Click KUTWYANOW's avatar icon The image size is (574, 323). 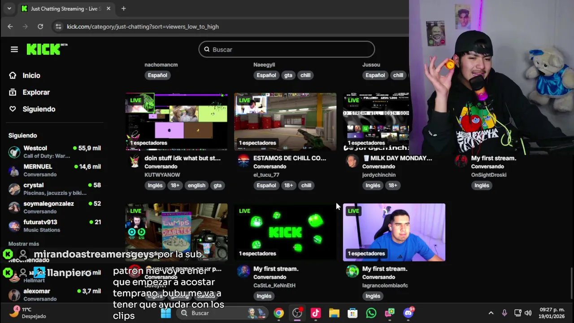(x=135, y=161)
